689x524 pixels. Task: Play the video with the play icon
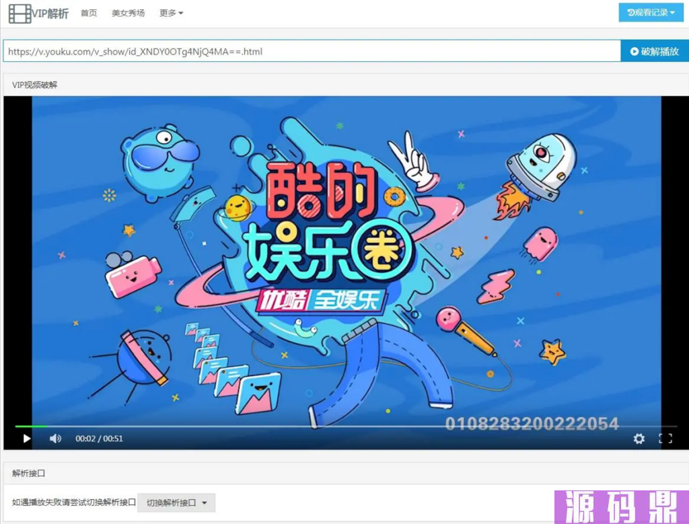(27, 439)
